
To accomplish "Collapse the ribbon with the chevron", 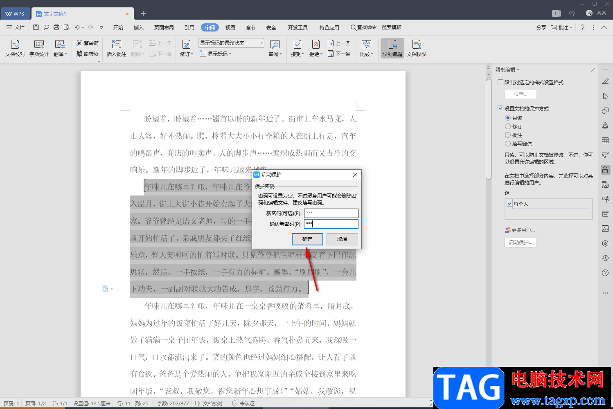I will 604,27.
